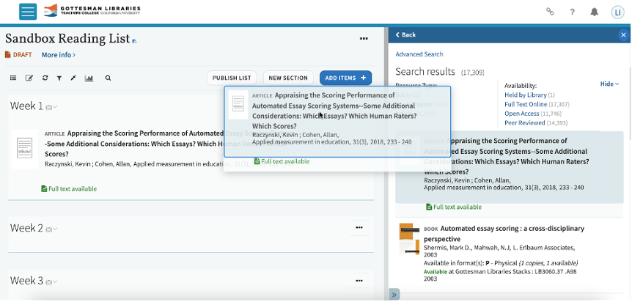
Task: Filter by Peer Reviewed
Action: click(x=525, y=123)
